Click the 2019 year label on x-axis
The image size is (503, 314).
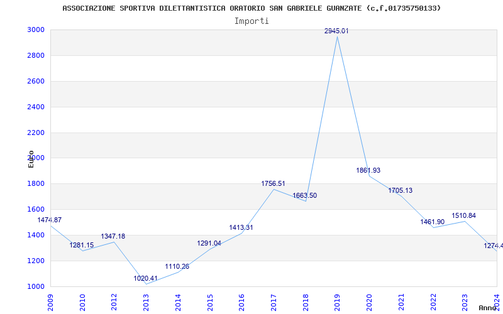coord(338,303)
